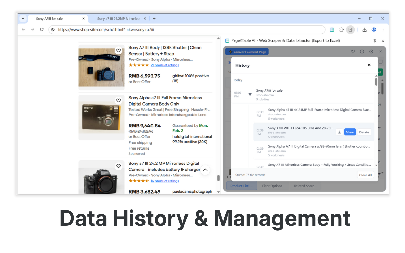Select history record Sony Alpha A7 III w/28-70mm lens
The width and height of the screenshot is (405, 253).
point(314,151)
